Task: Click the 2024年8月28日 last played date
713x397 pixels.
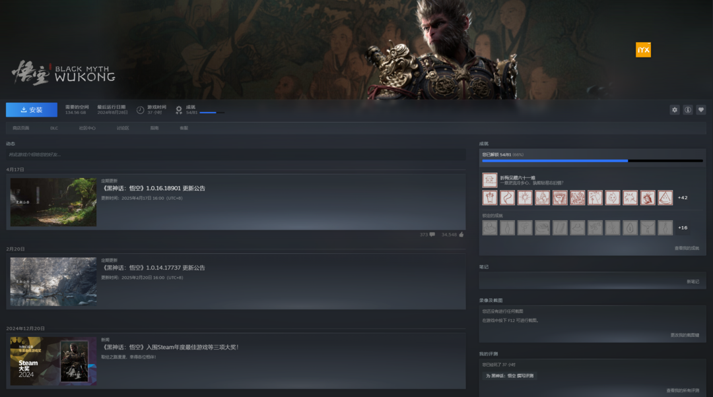Action: tap(112, 113)
